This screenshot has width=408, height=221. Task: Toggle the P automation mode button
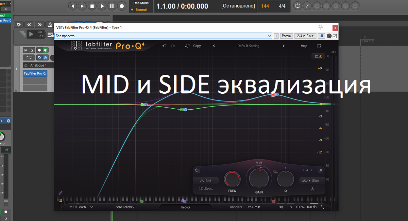click(x=345, y=6)
